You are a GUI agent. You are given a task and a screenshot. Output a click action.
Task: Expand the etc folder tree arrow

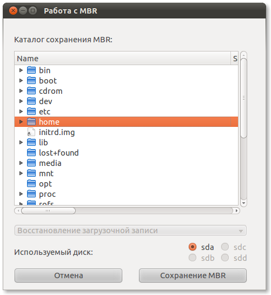click(x=21, y=111)
